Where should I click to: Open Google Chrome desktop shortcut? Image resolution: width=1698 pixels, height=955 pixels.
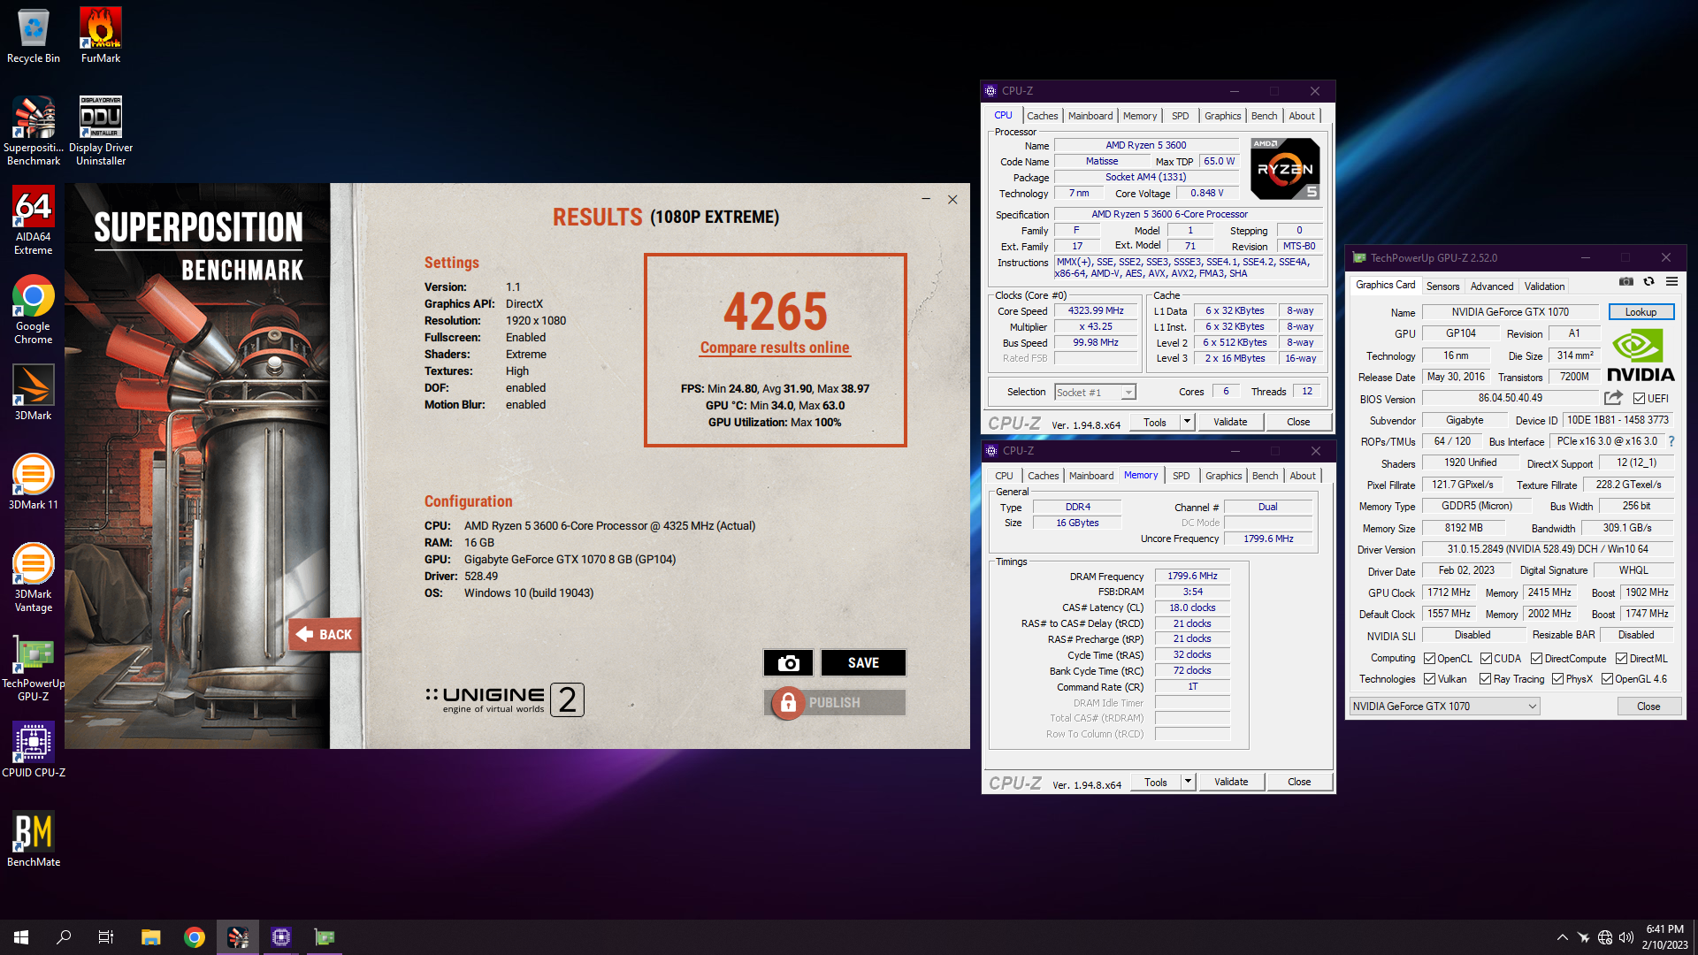(x=34, y=309)
